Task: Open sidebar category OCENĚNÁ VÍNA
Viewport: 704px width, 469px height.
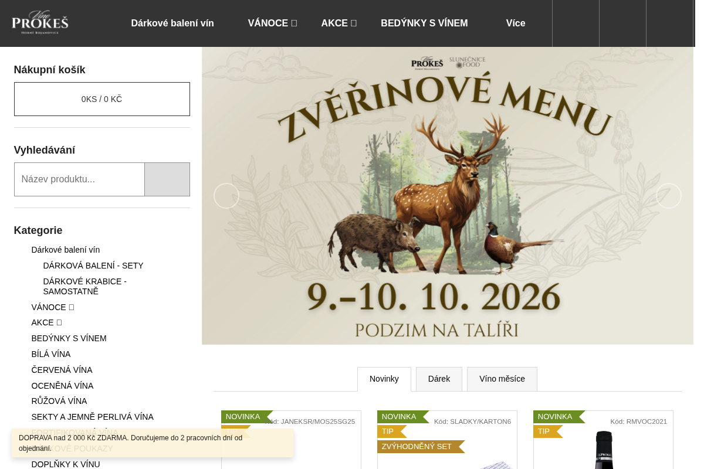Action: 63,386
